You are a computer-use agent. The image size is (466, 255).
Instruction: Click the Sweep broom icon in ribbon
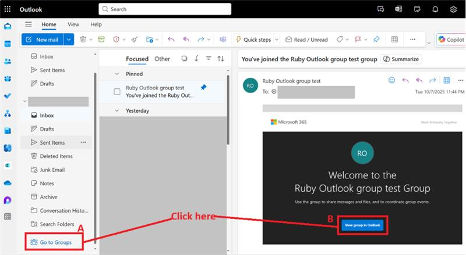(x=135, y=39)
